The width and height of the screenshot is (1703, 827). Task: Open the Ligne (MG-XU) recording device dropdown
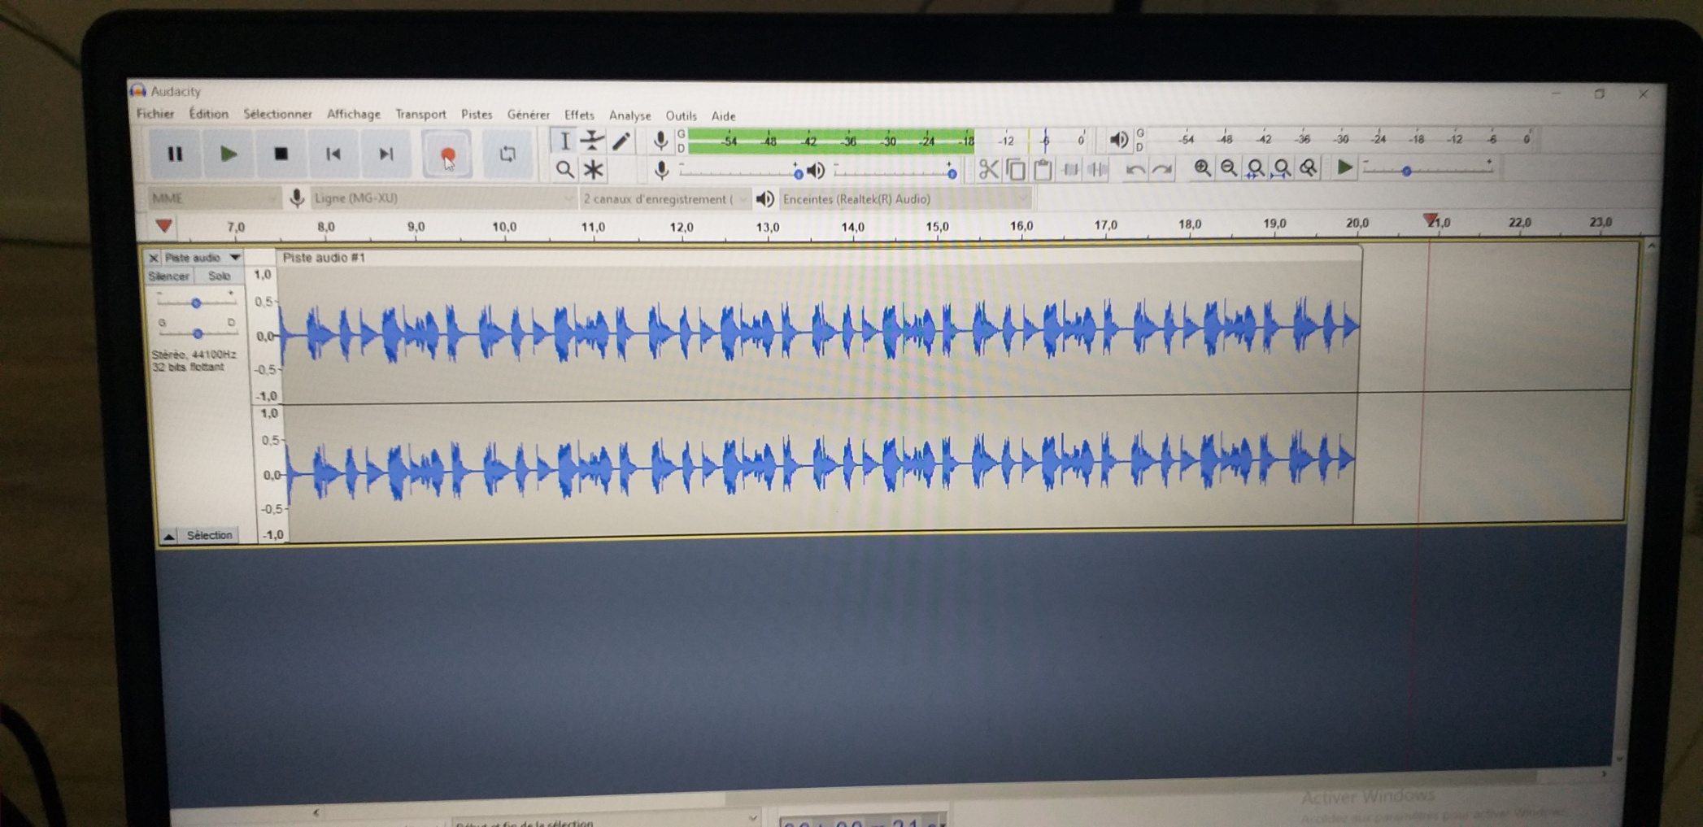tap(443, 198)
